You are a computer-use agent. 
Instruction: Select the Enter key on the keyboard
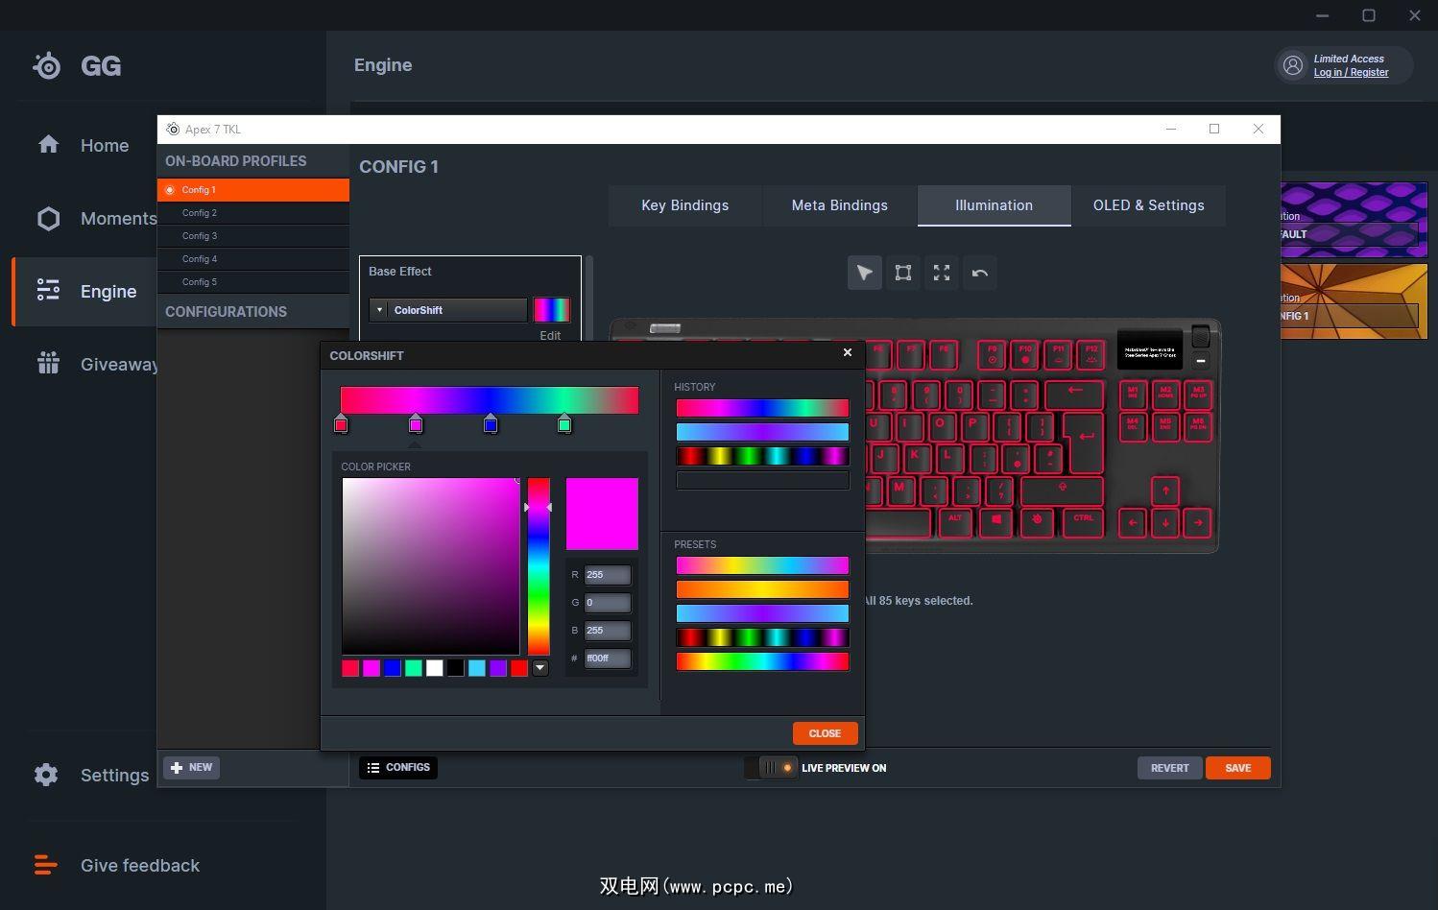click(x=1086, y=441)
